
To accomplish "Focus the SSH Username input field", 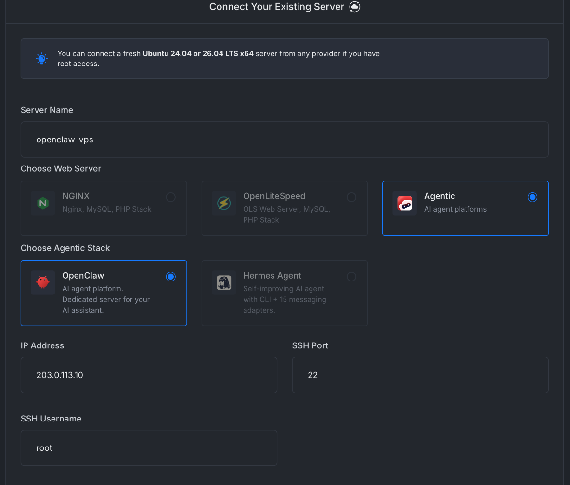I will [x=149, y=448].
